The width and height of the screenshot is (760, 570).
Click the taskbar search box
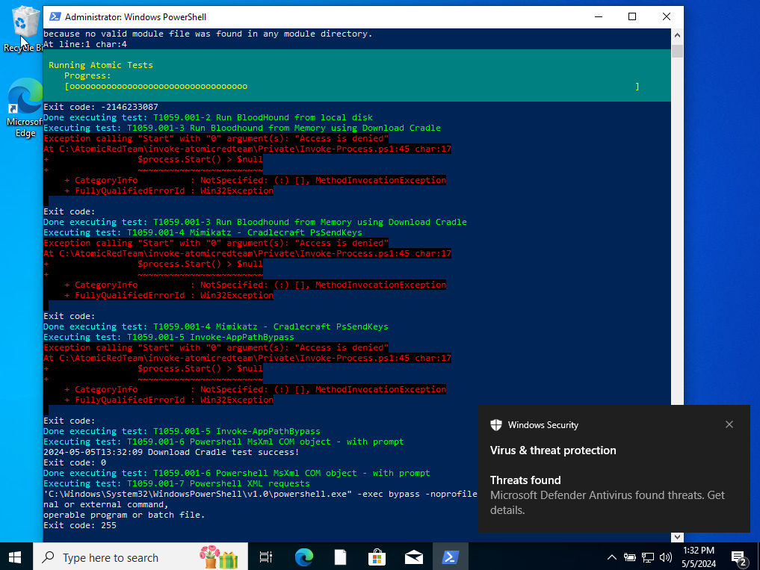pyautogui.click(x=140, y=557)
